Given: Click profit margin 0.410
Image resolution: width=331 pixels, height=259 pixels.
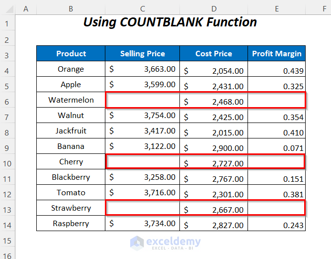Looking at the screenshot, I should (x=276, y=131).
